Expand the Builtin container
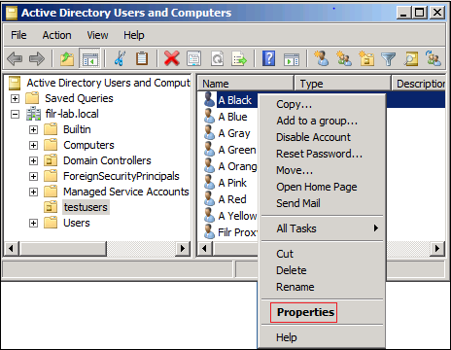The height and width of the screenshot is (350, 451). click(x=33, y=129)
